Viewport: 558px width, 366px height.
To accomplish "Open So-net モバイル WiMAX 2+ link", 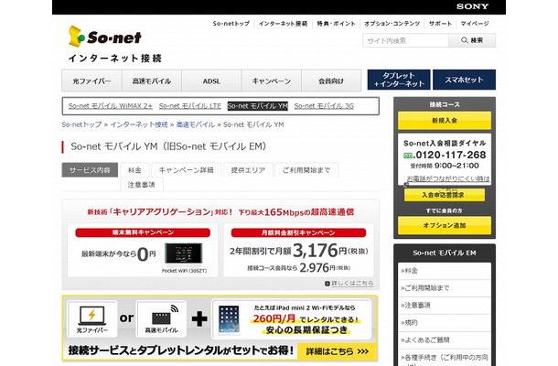I will tap(111, 106).
